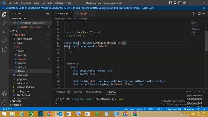Viewport: 208px width, 117px height.
Task: Maximize the panel with the up chevron
Action: (199, 92)
